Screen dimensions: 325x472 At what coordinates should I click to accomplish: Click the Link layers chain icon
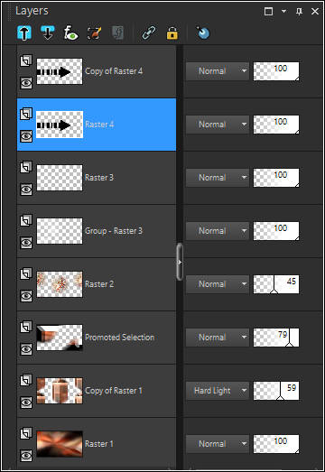[149, 32]
